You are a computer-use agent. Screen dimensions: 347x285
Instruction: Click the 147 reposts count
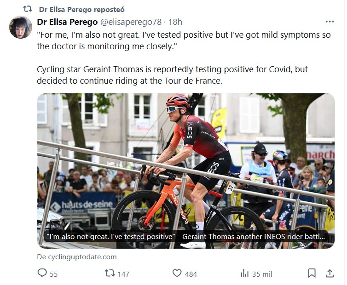123,274
